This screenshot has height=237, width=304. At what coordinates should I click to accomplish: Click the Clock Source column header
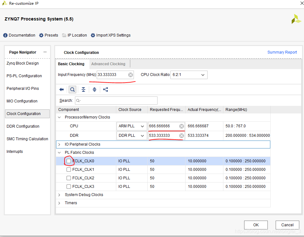[x=132, y=110]
